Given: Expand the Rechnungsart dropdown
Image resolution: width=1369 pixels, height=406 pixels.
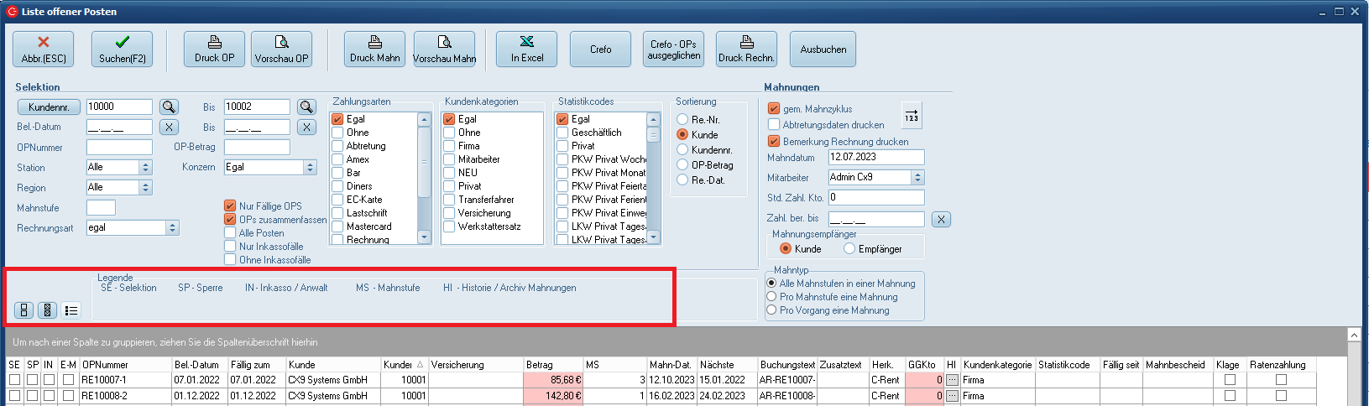Looking at the screenshot, I should [x=172, y=227].
